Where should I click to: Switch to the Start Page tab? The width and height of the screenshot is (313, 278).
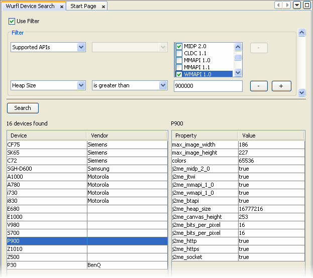click(83, 7)
